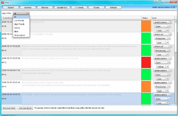178x116 pixels.
Task: Click the Status column header
Action: tap(145, 18)
